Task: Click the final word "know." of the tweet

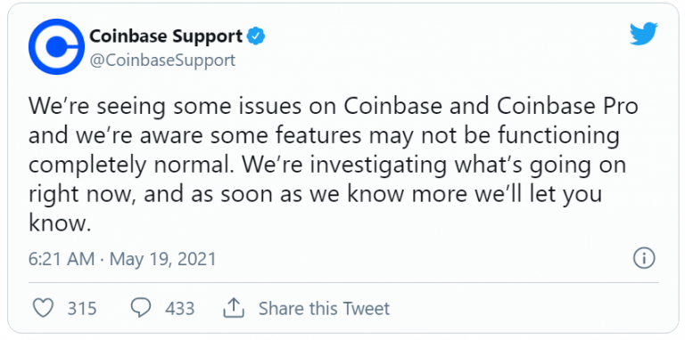Action: [59, 223]
